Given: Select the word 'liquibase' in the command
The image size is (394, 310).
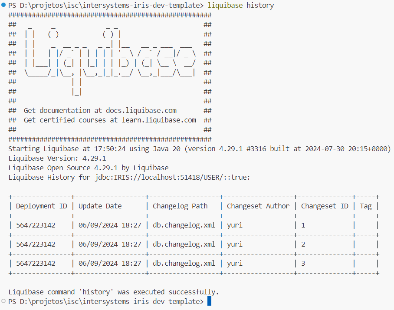Looking at the screenshot, I should [x=225, y=5].
